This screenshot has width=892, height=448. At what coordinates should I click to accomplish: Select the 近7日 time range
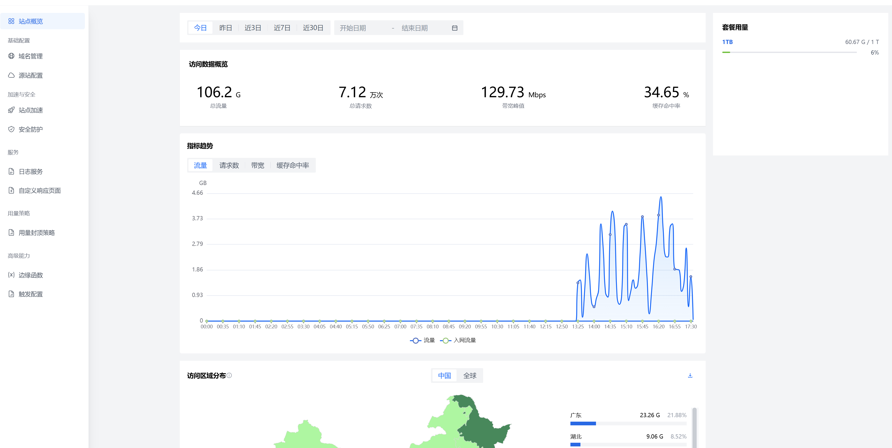point(282,28)
